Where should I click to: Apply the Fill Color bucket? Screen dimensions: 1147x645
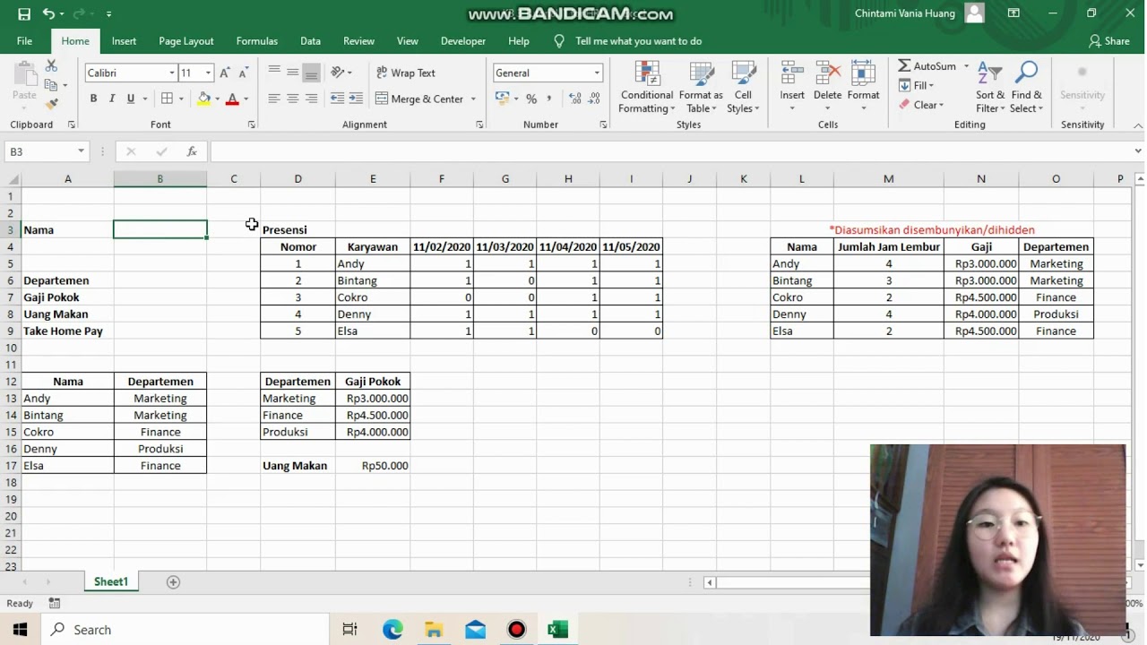coord(204,99)
